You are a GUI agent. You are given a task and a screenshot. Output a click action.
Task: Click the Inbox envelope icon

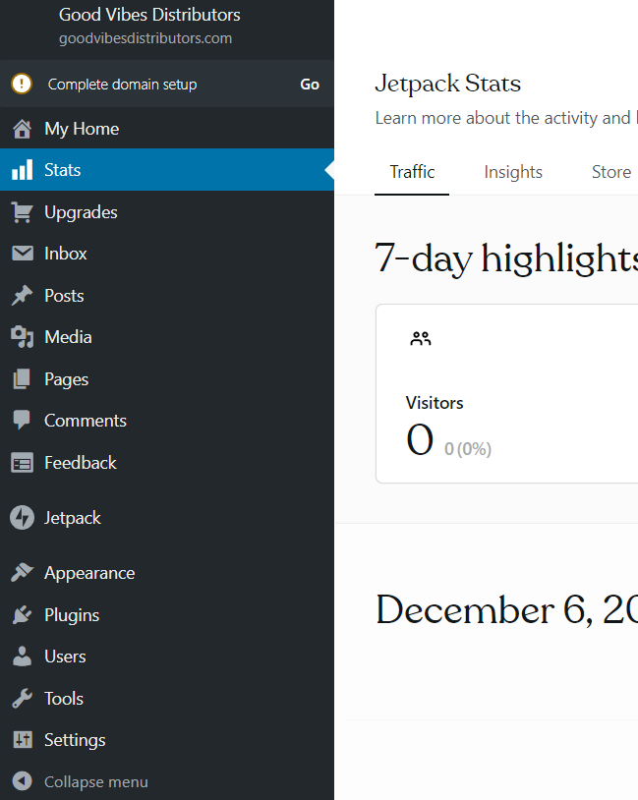[22, 254]
